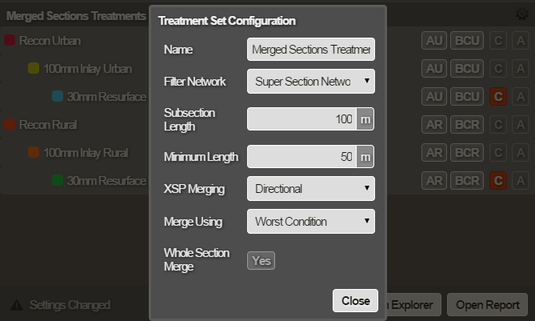Click the BCR badge on 100mm Inlay Rural row
Image resolution: width=535 pixels, height=321 pixels.
pos(466,153)
